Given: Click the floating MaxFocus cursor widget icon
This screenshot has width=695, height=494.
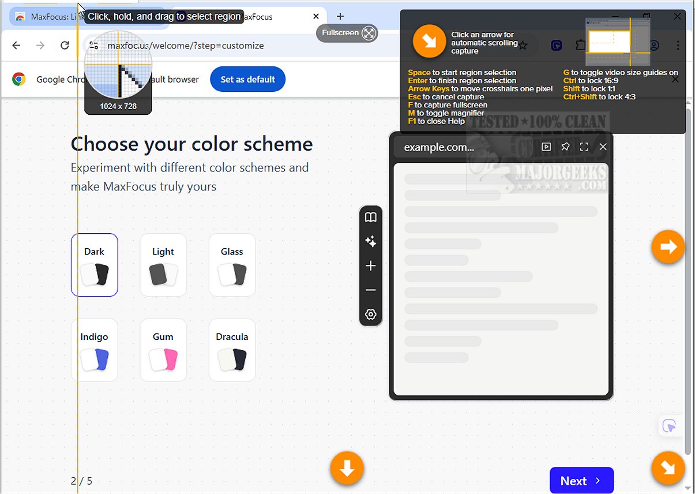Looking at the screenshot, I should [669, 426].
